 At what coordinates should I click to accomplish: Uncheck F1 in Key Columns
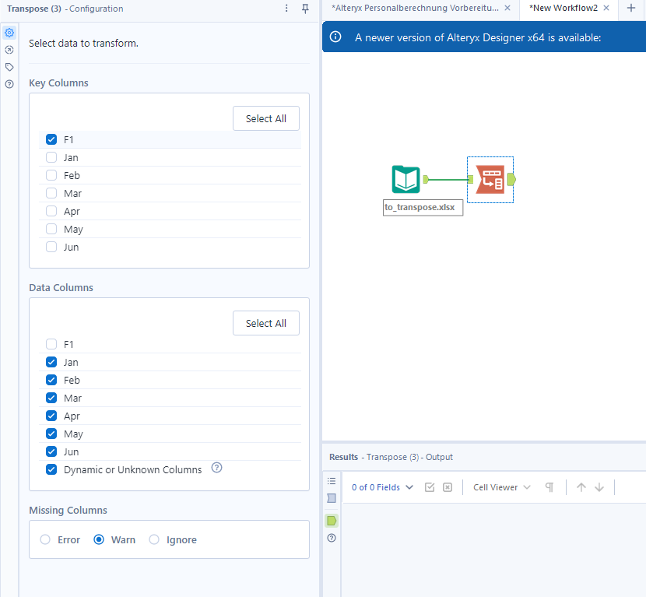tap(51, 139)
